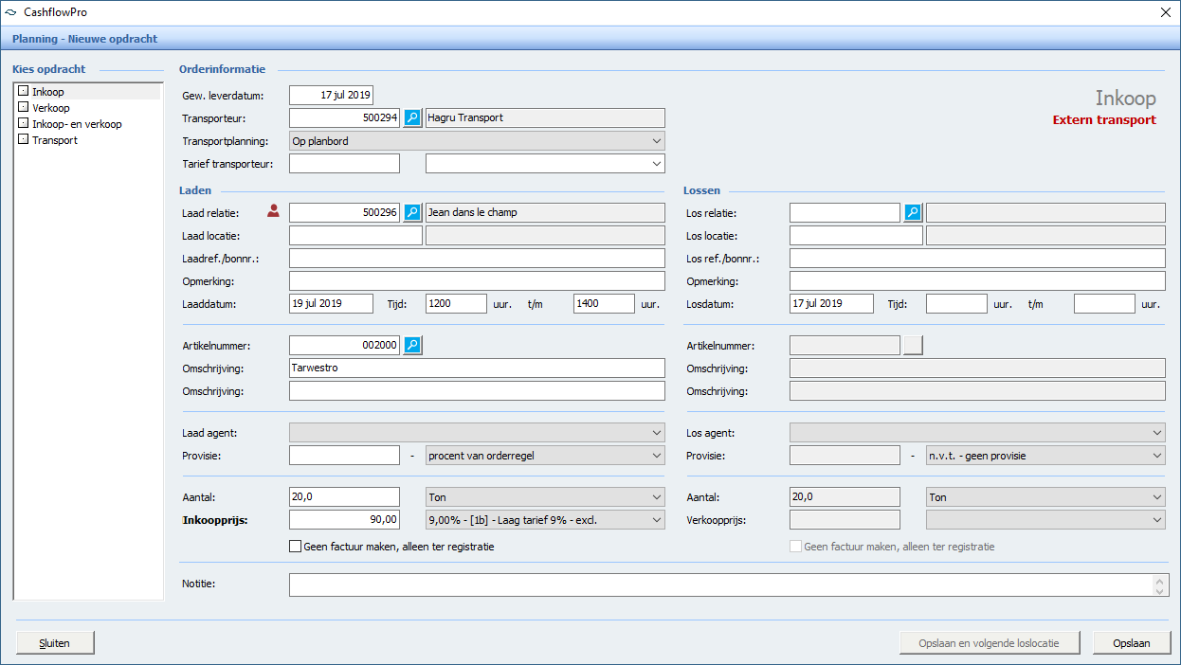The image size is (1181, 665).
Task: Close the CashflowPro window
Action: 1166,12
